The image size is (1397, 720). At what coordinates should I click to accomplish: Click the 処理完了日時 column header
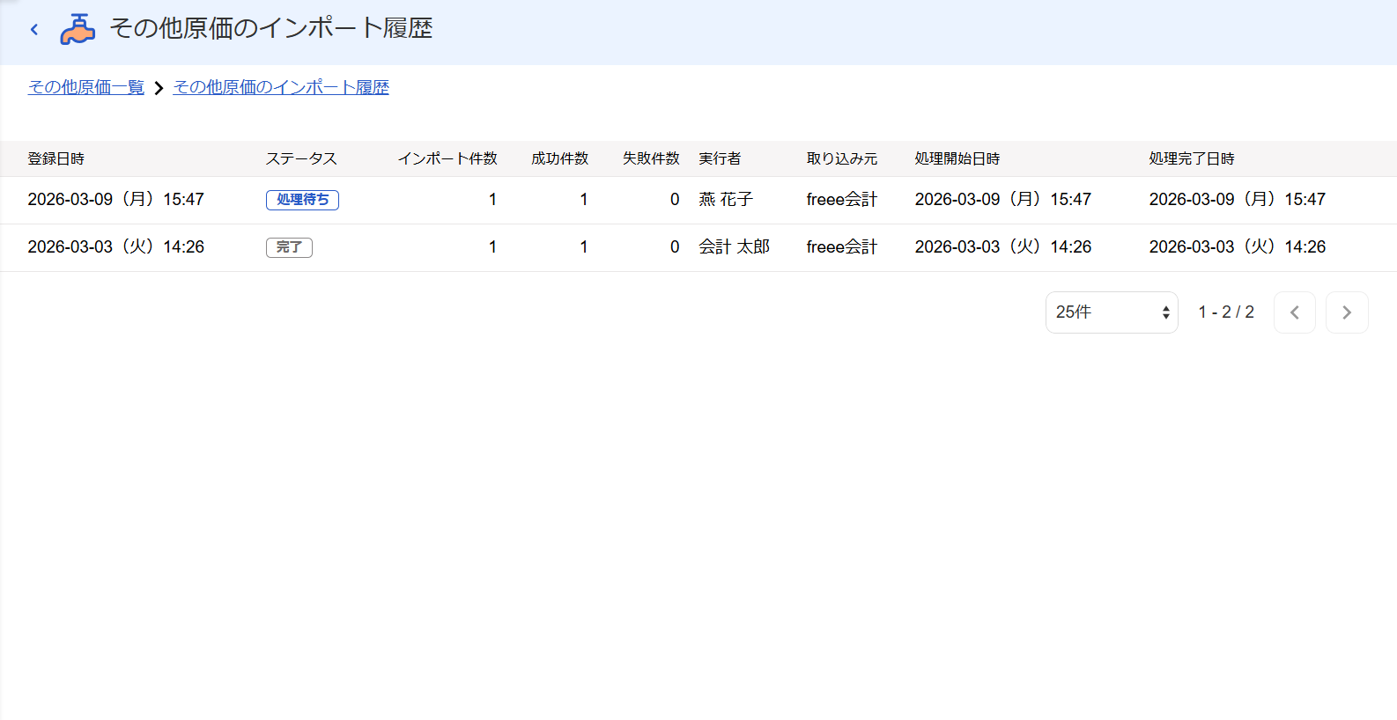tap(1192, 158)
